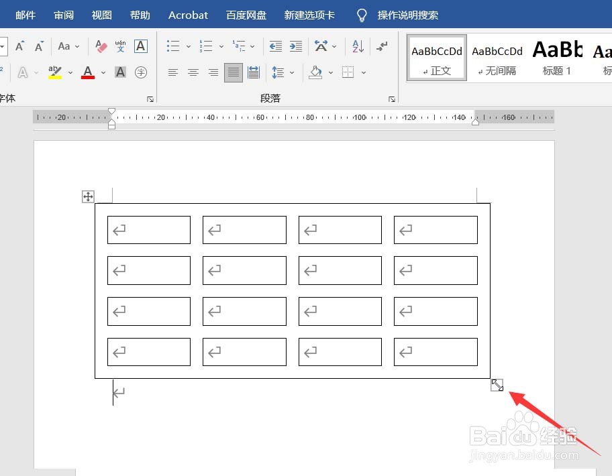The width and height of the screenshot is (612, 476).
Task: Open the Acrobat ribbon tab
Action: 188,15
